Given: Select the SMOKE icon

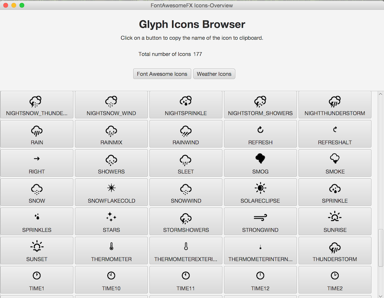Looking at the screenshot, I should (x=335, y=163).
